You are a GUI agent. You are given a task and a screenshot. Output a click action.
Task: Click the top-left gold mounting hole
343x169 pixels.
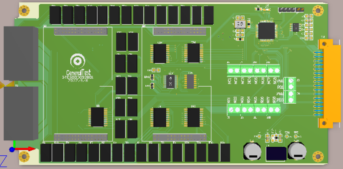24,10
